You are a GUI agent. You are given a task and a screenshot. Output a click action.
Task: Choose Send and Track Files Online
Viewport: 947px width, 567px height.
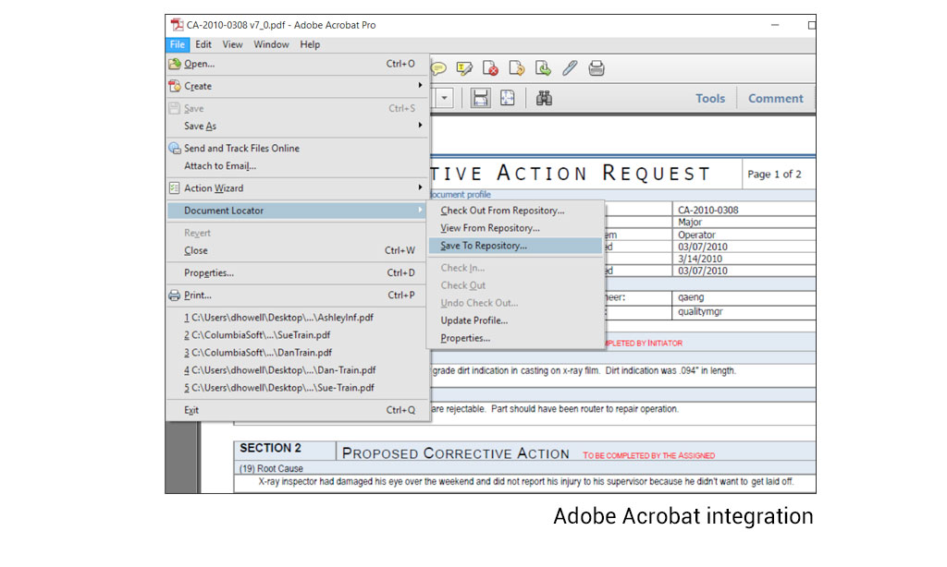point(297,148)
